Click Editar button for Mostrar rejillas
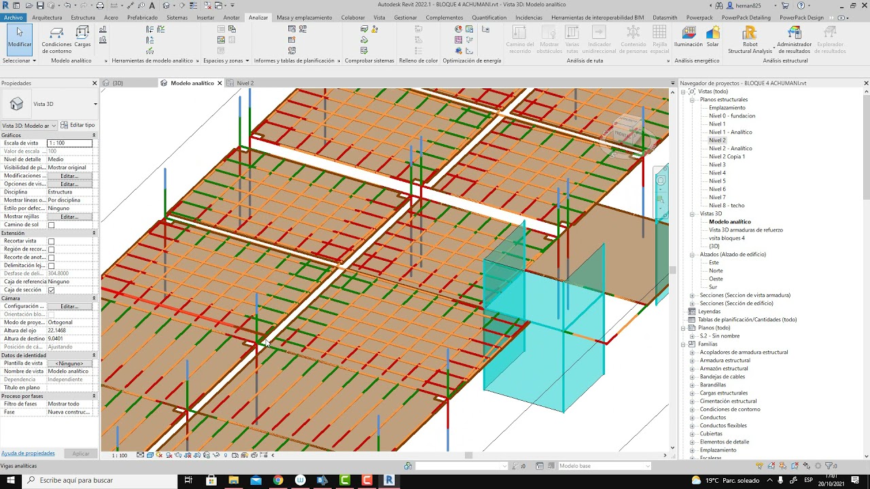 click(69, 217)
